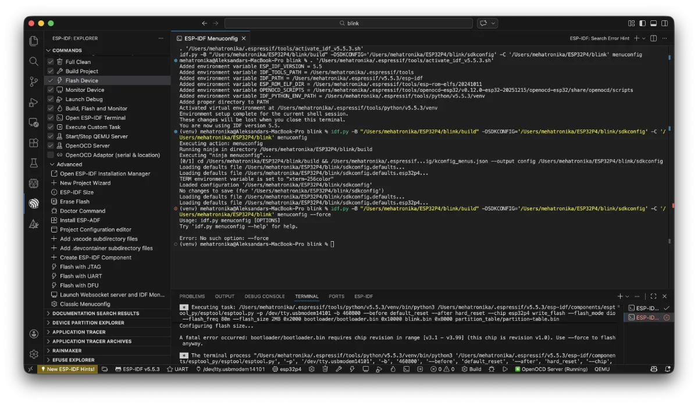Toggle the Full Clean checkbox
The image size is (698, 405).
click(51, 62)
